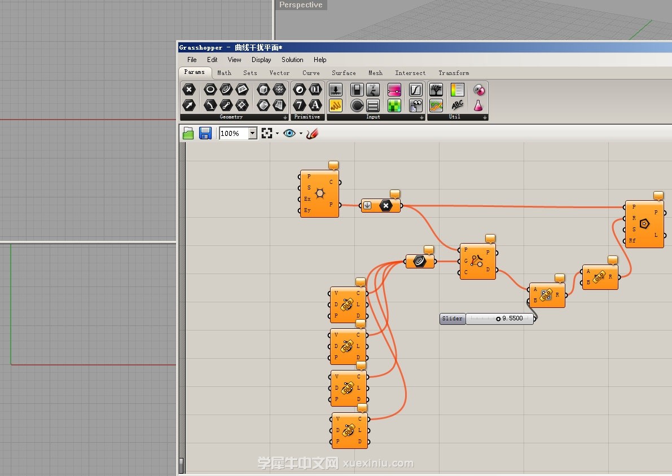Open the File menu
Image resolution: width=672 pixels, height=476 pixels.
point(192,60)
